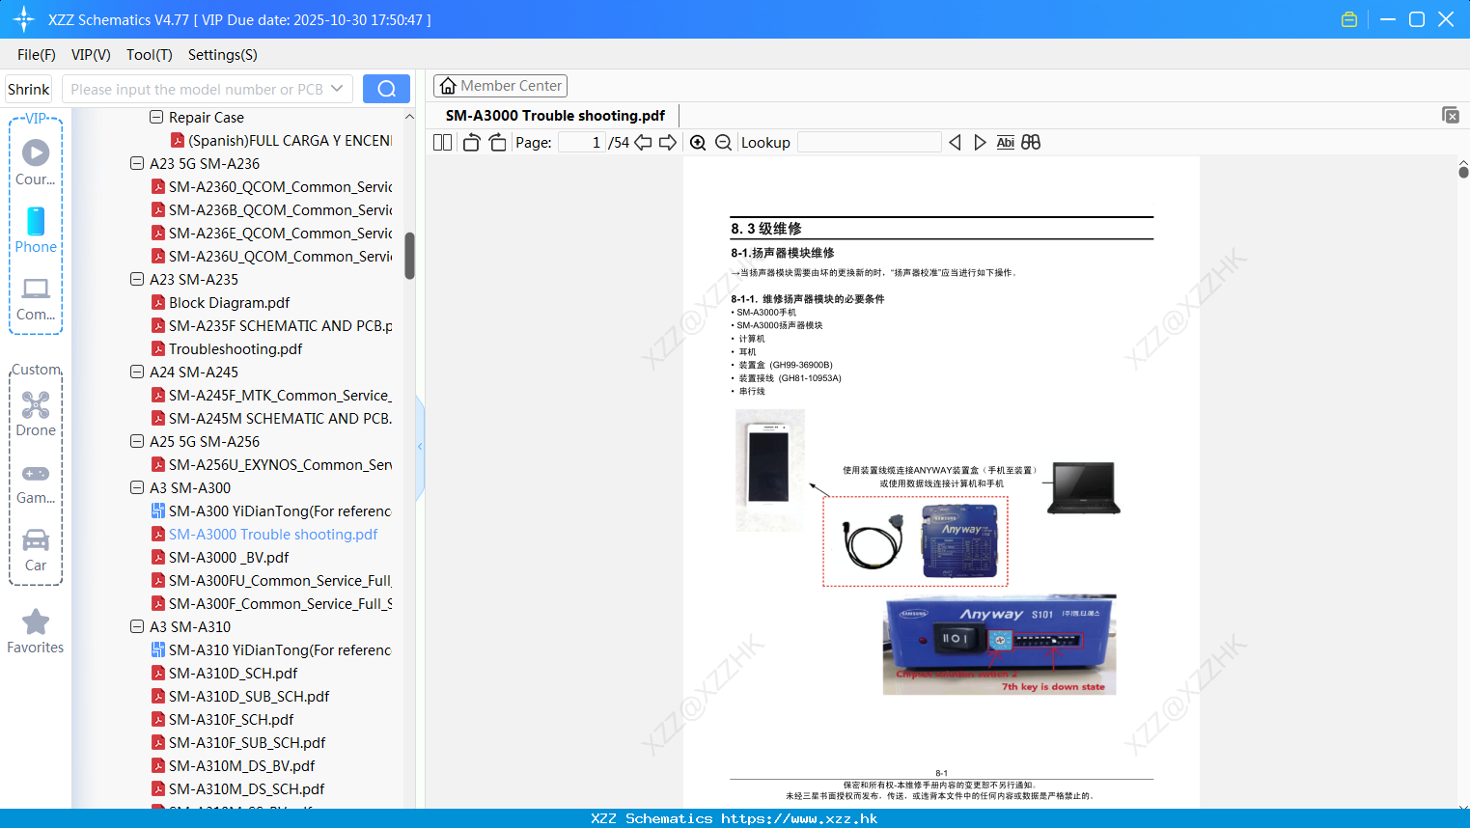Image resolution: width=1470 pixels, height=828 pixels.
Task: Click the toolbox icon in title bar
Action: 1349,19
